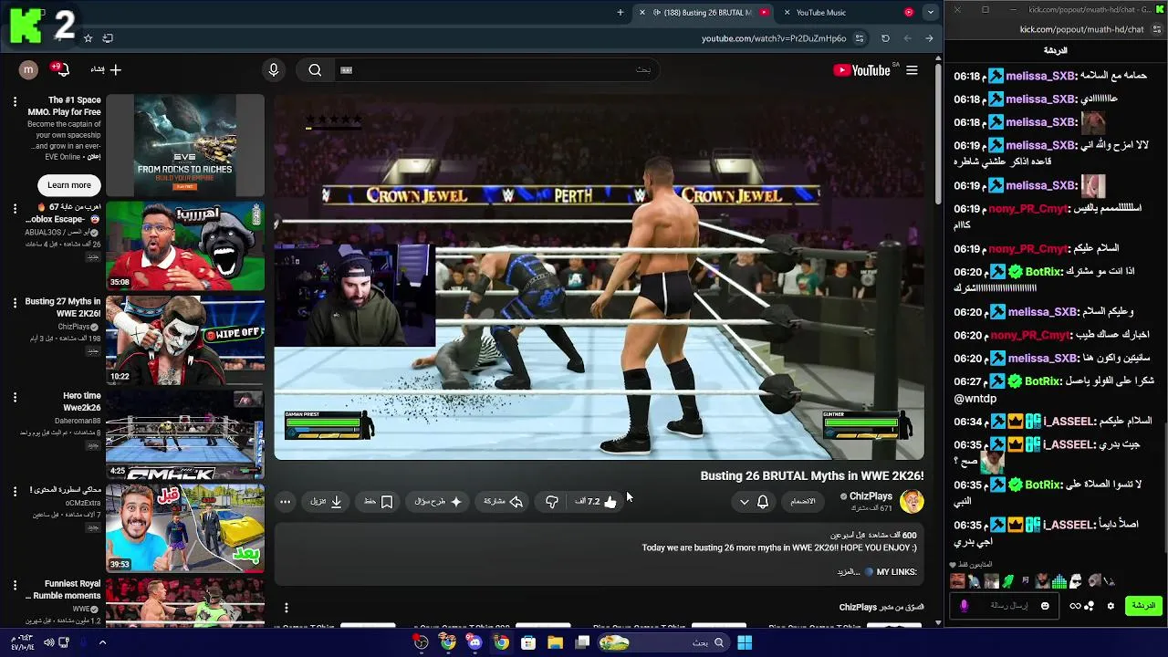Viewport: 1168px width, 657px height.
Task: Click BotRix username at 06:27 in chat
Action: point(1043,381)
